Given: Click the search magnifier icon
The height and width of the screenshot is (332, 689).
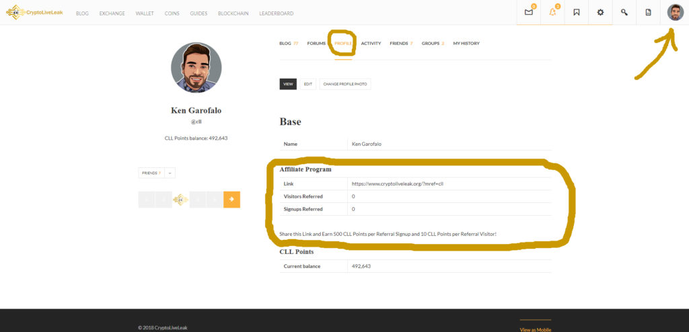Looking at the screenshot, I should 624,12.
